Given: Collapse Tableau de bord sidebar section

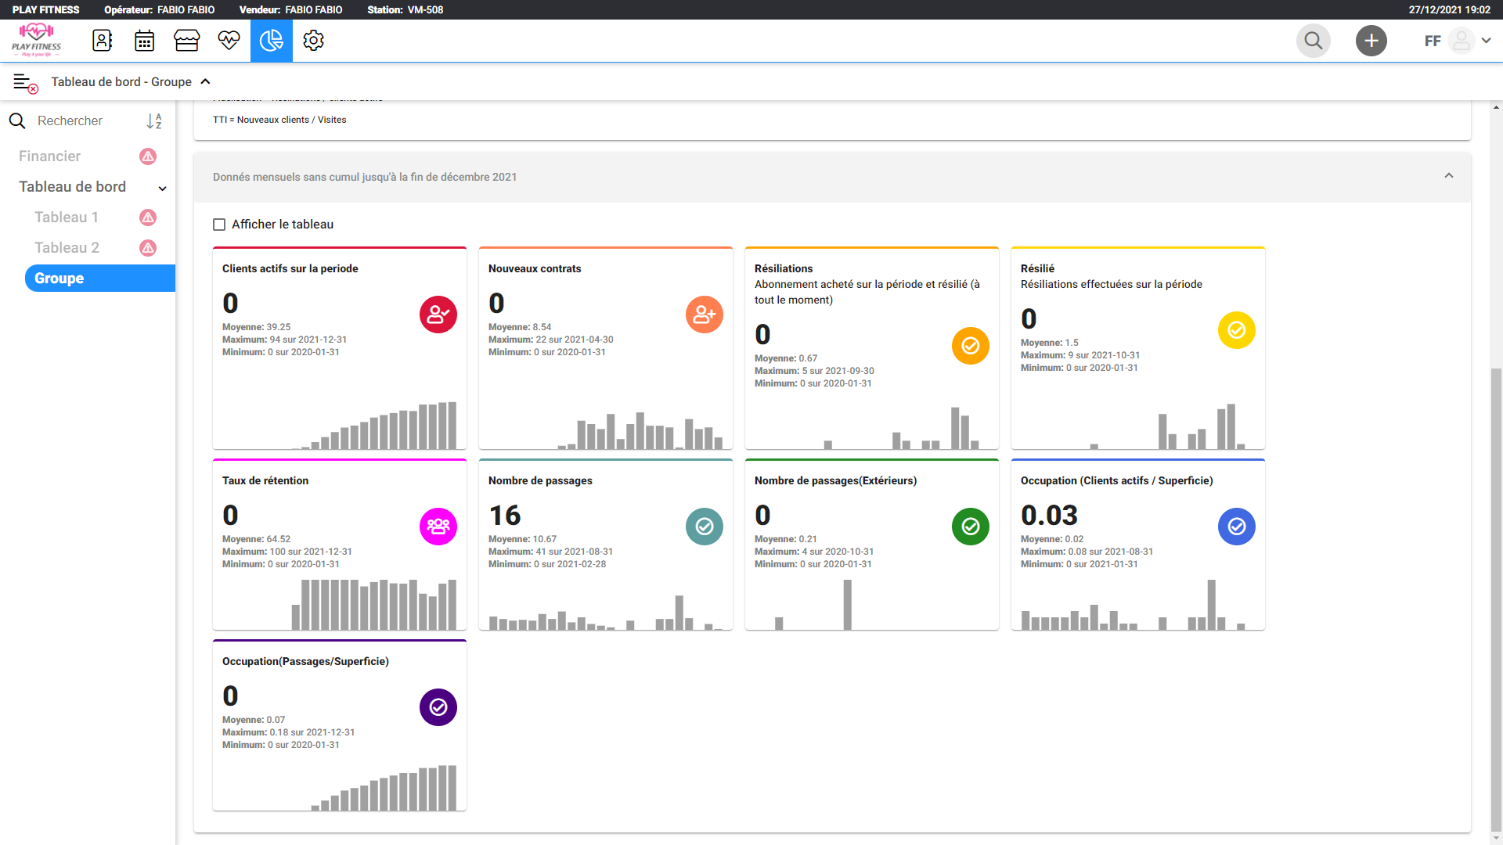Looking at the screenshot, I should 162,188.
